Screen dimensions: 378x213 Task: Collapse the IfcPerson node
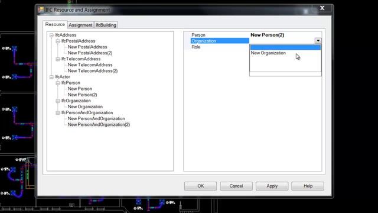pyautogui.click(x=58, y=83)
